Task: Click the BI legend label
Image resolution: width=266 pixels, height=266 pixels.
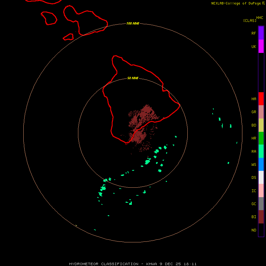Action: (254, 217)
